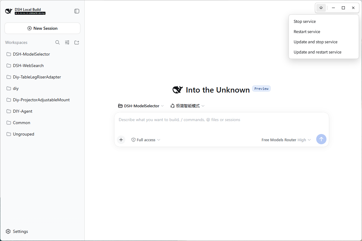
Task: Click the DSH Local Build title
Action: pyautogui.click(x=28, y=9)
